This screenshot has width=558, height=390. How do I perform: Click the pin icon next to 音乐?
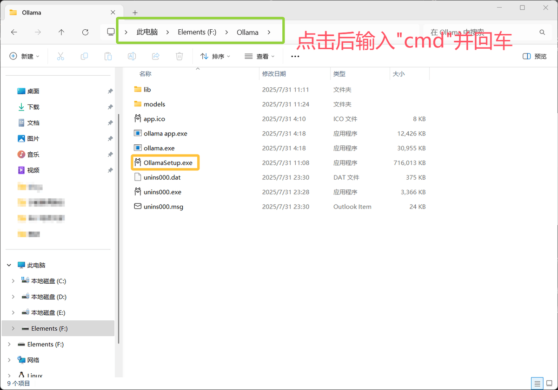tap(110, 155)
